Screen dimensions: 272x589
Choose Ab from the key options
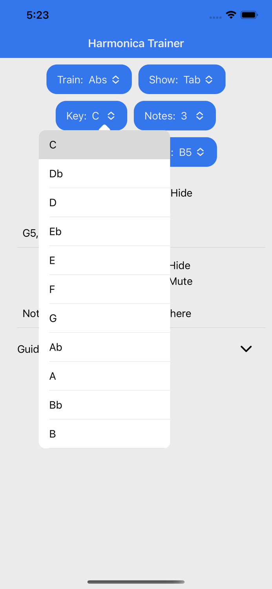[x=104, y=347]
